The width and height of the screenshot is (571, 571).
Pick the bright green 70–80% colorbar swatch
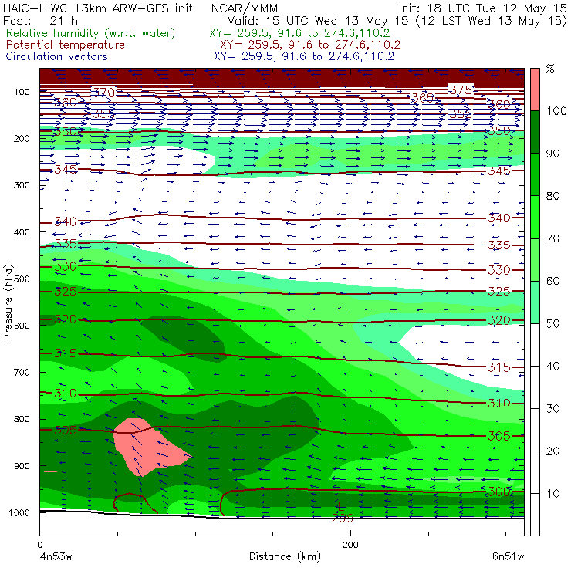[535, 217]
